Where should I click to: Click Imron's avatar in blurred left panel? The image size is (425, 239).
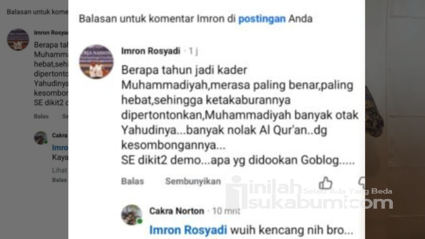[18, 40]
